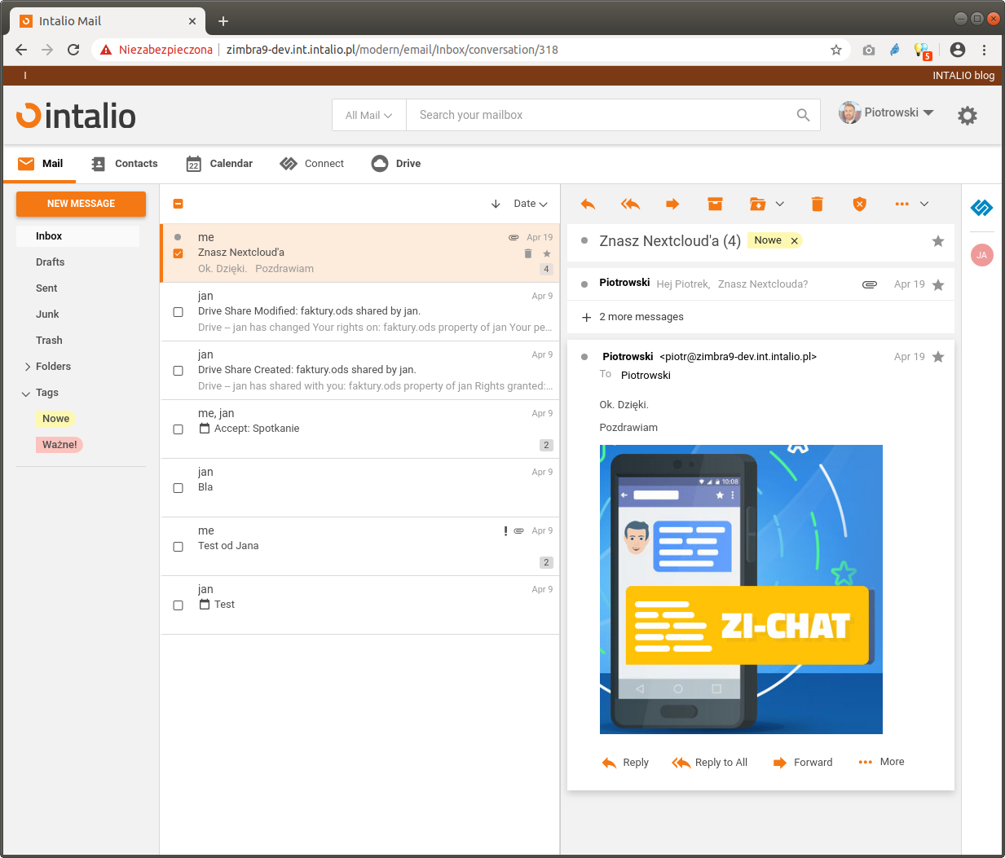Open ZI-CHAT image attachment

click(x=741, y=589)
